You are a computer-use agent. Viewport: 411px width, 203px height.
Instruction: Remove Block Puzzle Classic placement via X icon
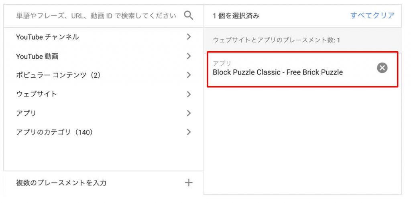pyautogui.click(x=382, y=68)
